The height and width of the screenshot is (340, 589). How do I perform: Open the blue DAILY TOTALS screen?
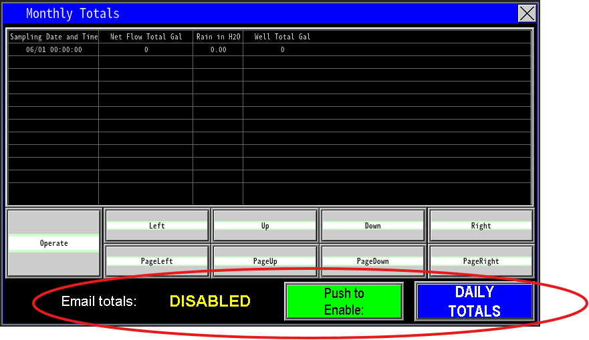click(x=474, y=301)
